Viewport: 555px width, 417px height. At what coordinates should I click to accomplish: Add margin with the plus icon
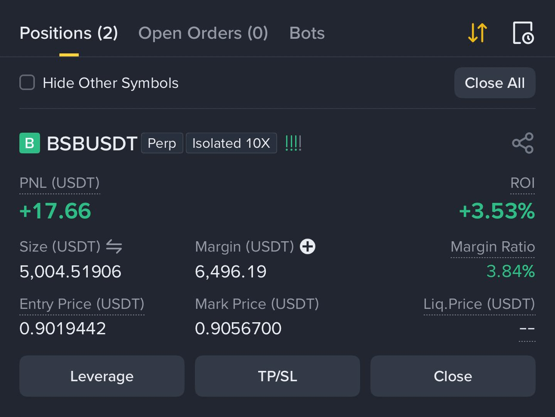pyautogui.click(x=308, y=246)
